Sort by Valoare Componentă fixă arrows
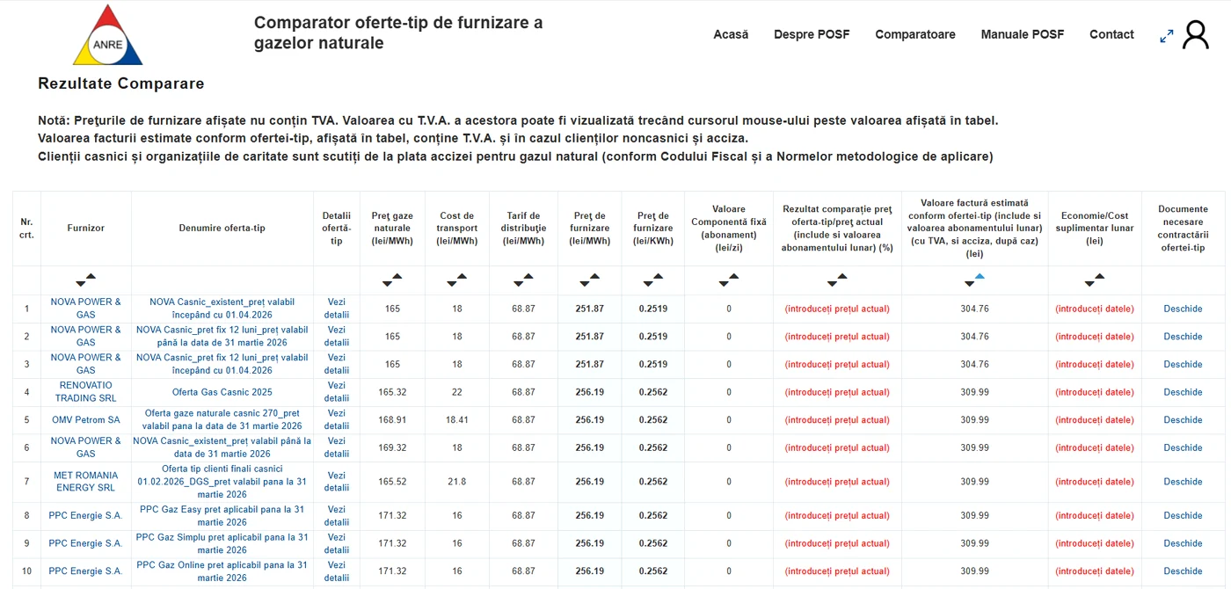1231x589 pixels. coord(729,280)
